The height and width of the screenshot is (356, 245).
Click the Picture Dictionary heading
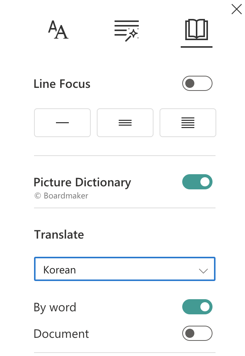(x=82, y=182)
